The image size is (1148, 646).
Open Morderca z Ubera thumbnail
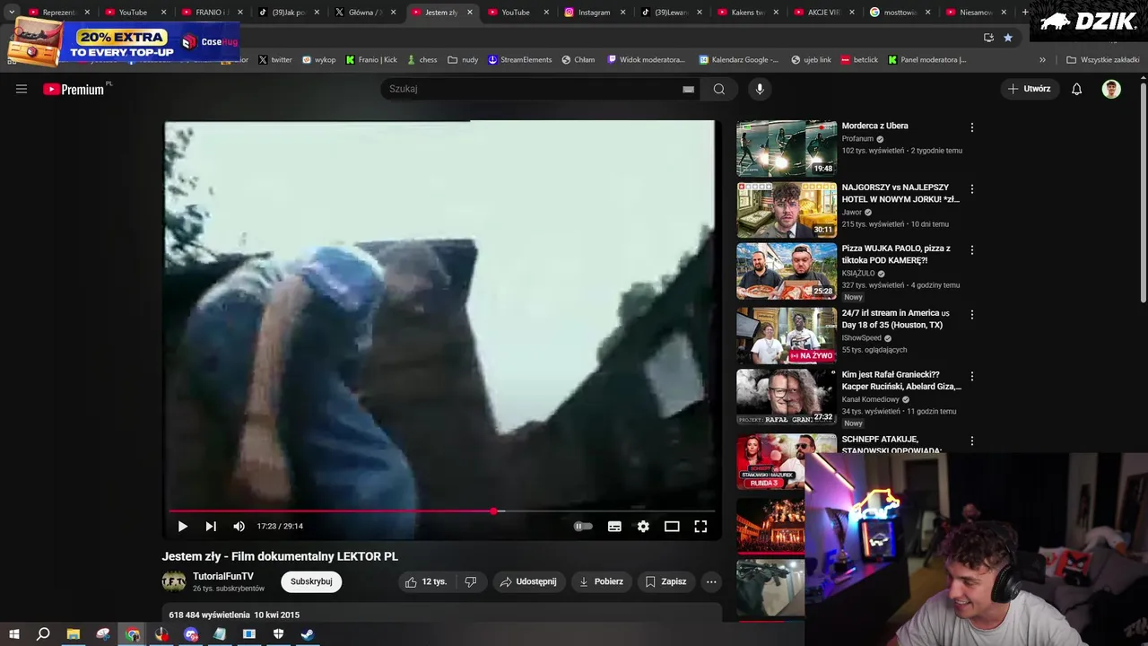tap(787, 148)
